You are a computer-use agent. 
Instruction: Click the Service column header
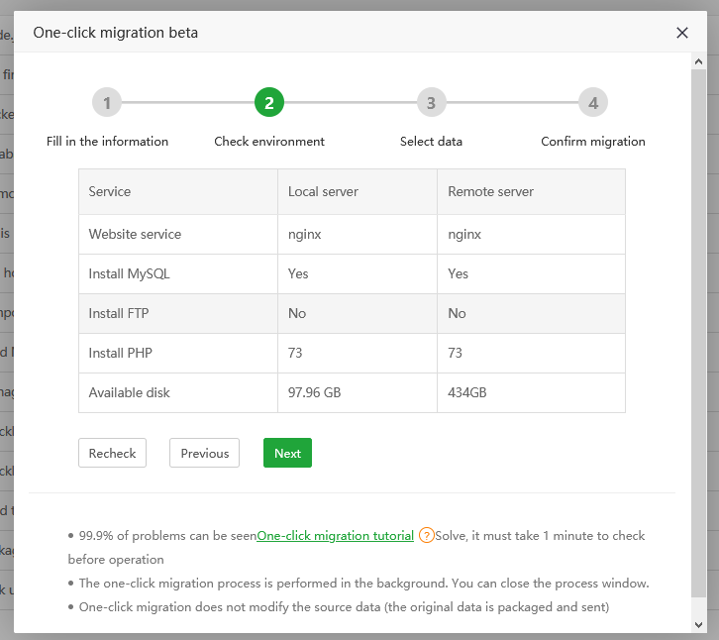click(x=110, y=192)
